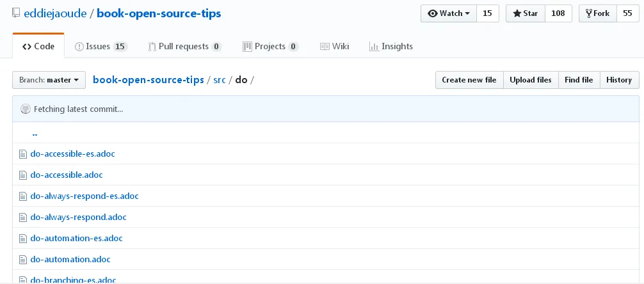Click the Projects count badge 0
This screenshot has height=284, width=644.
click(x=293, y=47)
